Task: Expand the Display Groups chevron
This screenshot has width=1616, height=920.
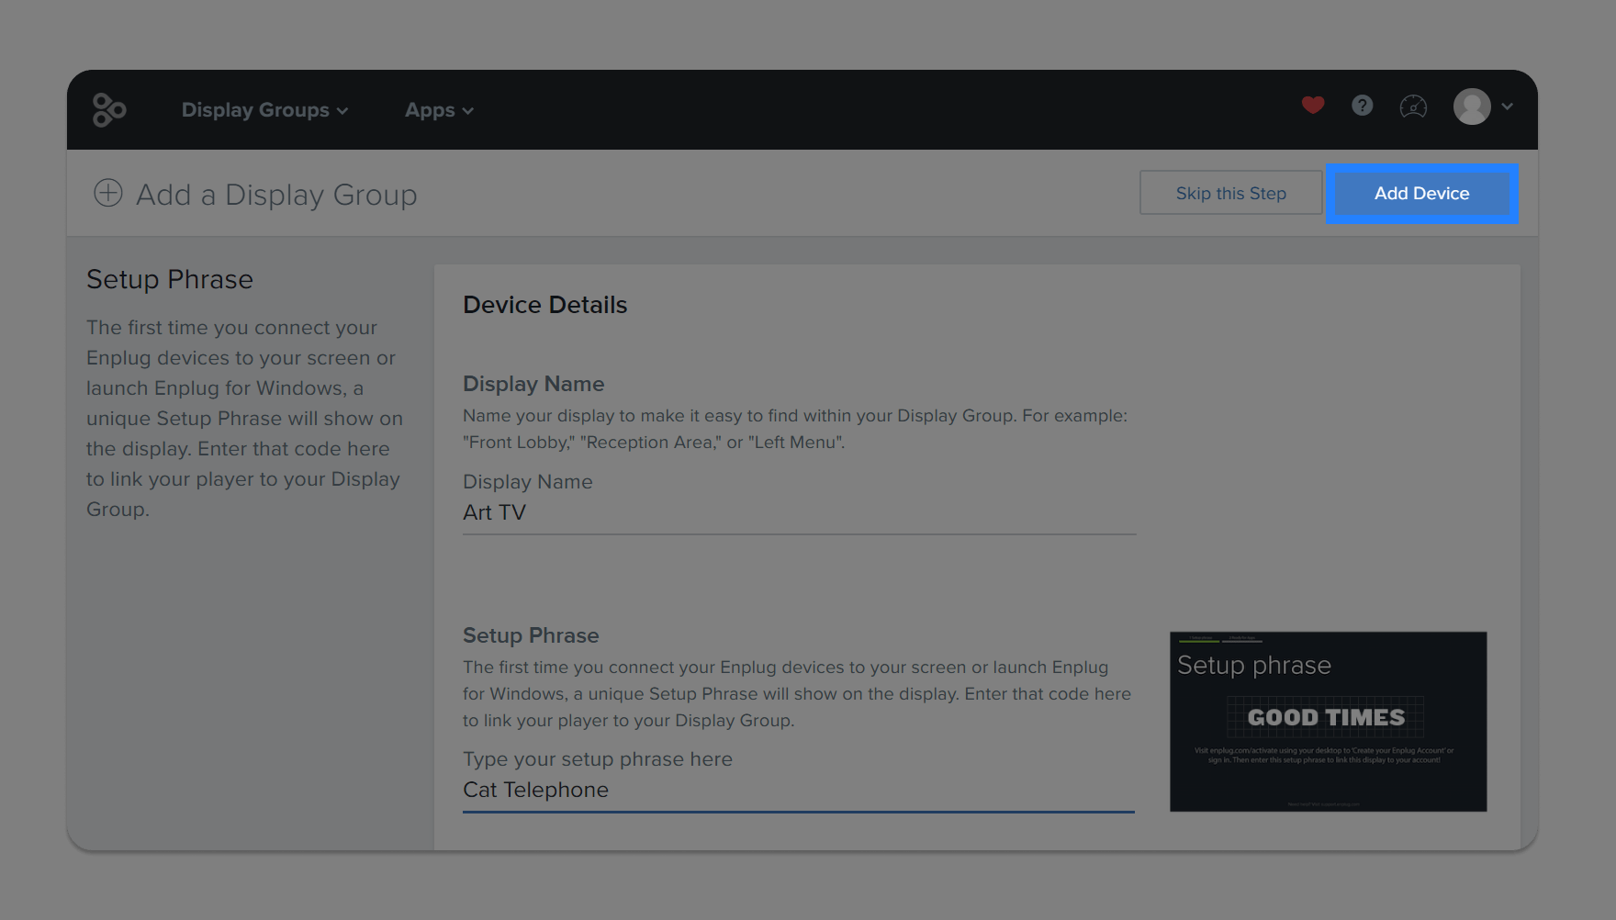Action: [342, 111]
